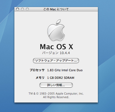Select the 1.83 GHz Intel Core Duo text
Image resolution: width=115 pixels, height=112 pixels.
[x=65, y=70]
